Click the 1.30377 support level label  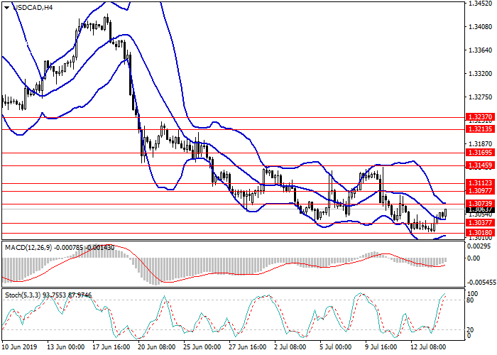479,222
